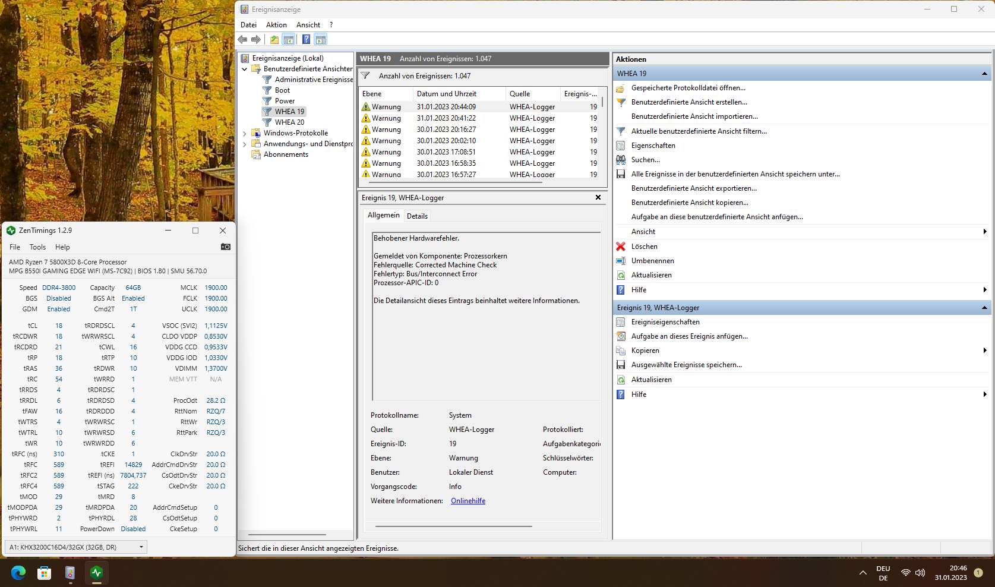This screenshot has width=995, height=587.
Task: Click Aktualisieren under Ereignis 19 actions
Action: pos(651,380)
